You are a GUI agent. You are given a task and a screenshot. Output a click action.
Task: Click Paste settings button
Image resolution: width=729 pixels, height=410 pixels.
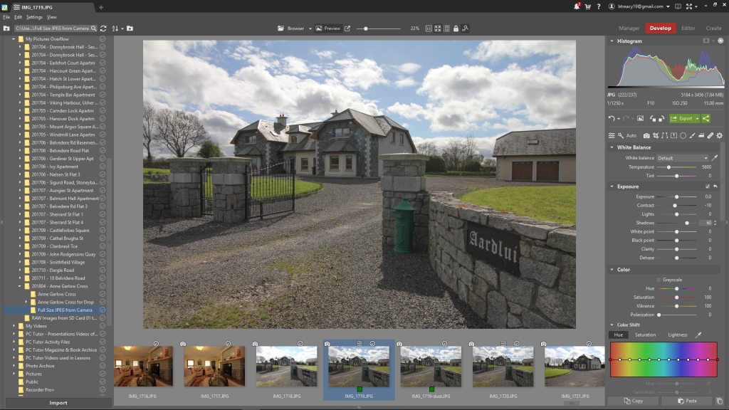[x=687, y=401]
